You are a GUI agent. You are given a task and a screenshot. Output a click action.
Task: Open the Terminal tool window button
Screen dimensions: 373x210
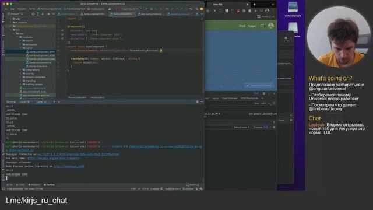(x=49, y=185)
